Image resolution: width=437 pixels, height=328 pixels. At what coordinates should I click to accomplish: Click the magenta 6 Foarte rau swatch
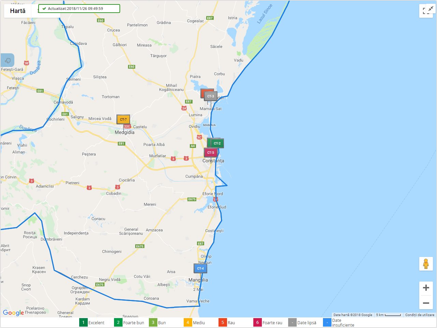(257, 323)
